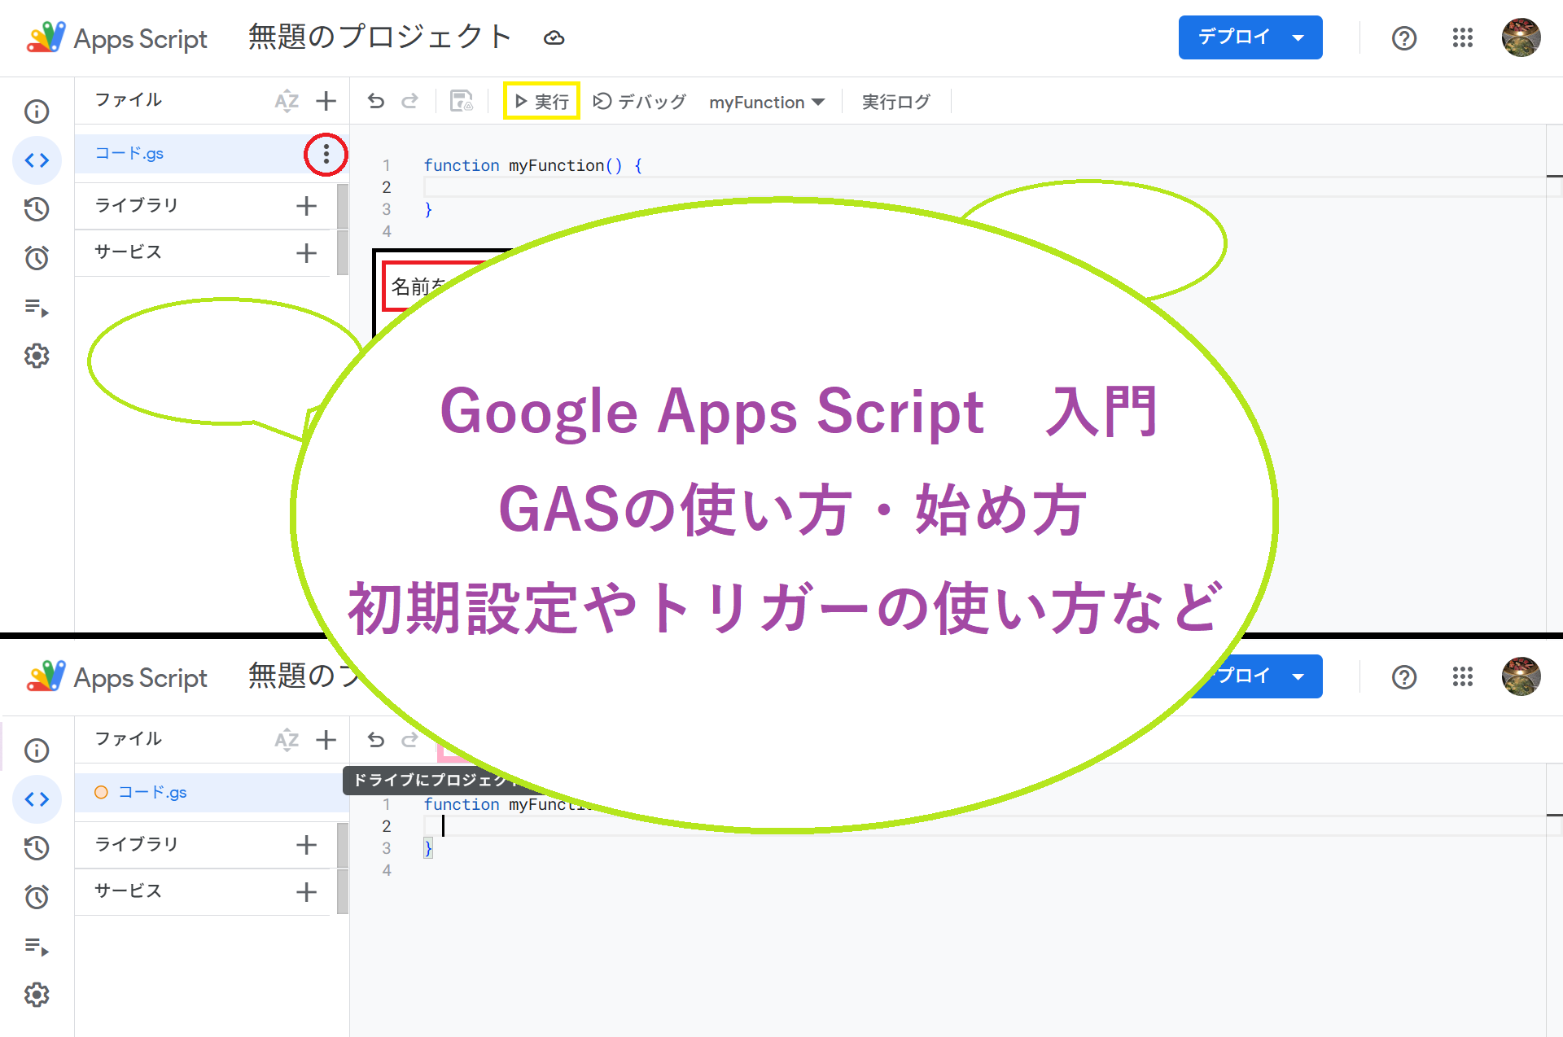Click closing brace line 3 in upper editor
The height and width of the screenshot is (1037, 1563).
point(428,209)
